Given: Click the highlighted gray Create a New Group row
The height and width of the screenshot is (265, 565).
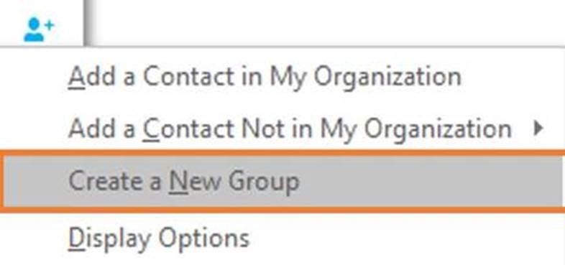Looking at the screenshot, I should 282,181.
